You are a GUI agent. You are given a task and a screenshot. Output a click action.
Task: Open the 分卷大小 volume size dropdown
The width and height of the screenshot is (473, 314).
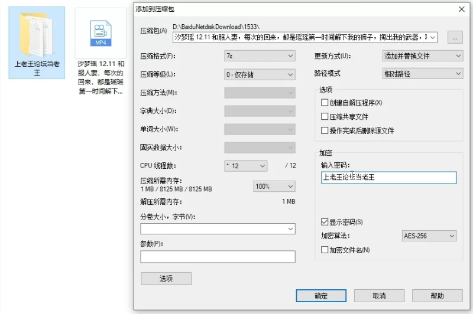218,229
